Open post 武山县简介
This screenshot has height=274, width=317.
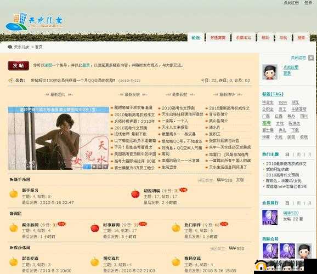(218, 121)
